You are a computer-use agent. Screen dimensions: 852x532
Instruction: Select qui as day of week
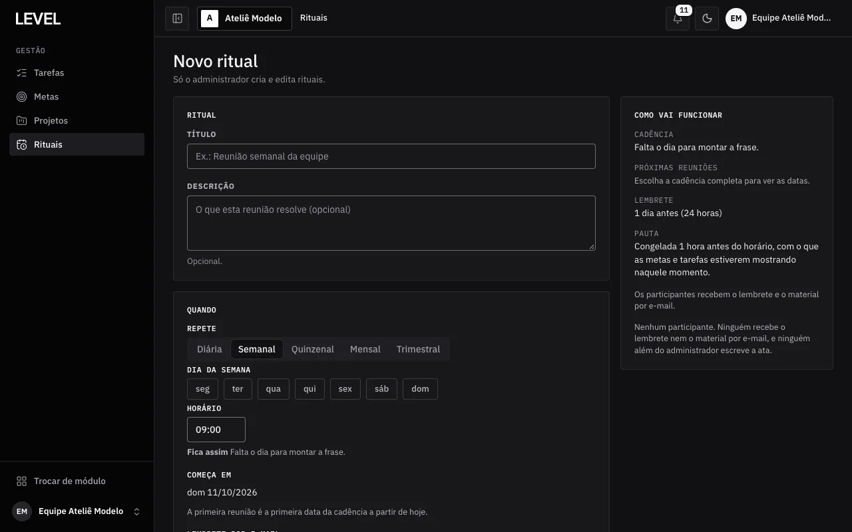click(310, 389)
